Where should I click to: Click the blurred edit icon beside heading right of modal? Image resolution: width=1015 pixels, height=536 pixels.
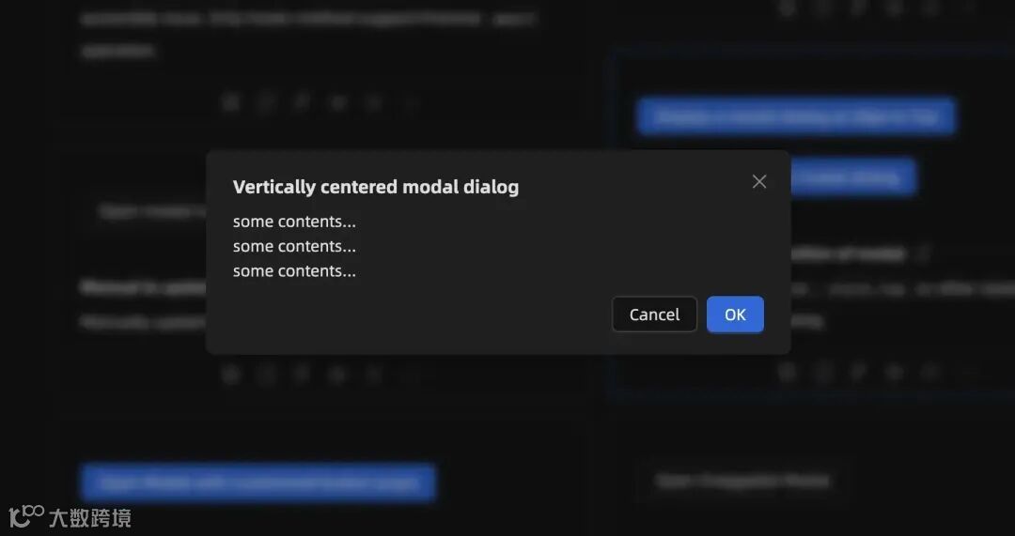click(923, 254)
